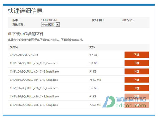Select file name CHS\x86\SQLFULL_x86_CHS_Lang.box
158x119 pixels.
click(34, 105)
